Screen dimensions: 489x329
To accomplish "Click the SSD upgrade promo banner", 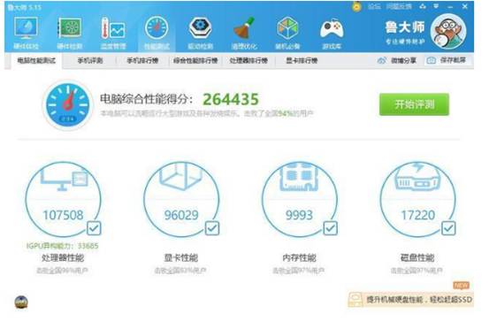I will tap(410, 300).
